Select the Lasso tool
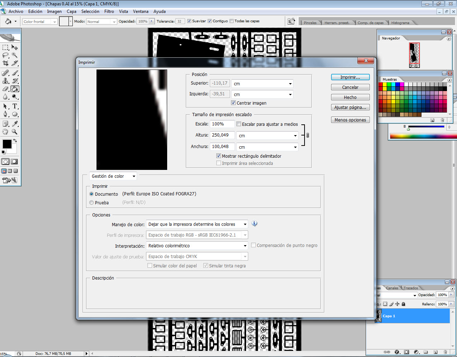 point(5,55)
